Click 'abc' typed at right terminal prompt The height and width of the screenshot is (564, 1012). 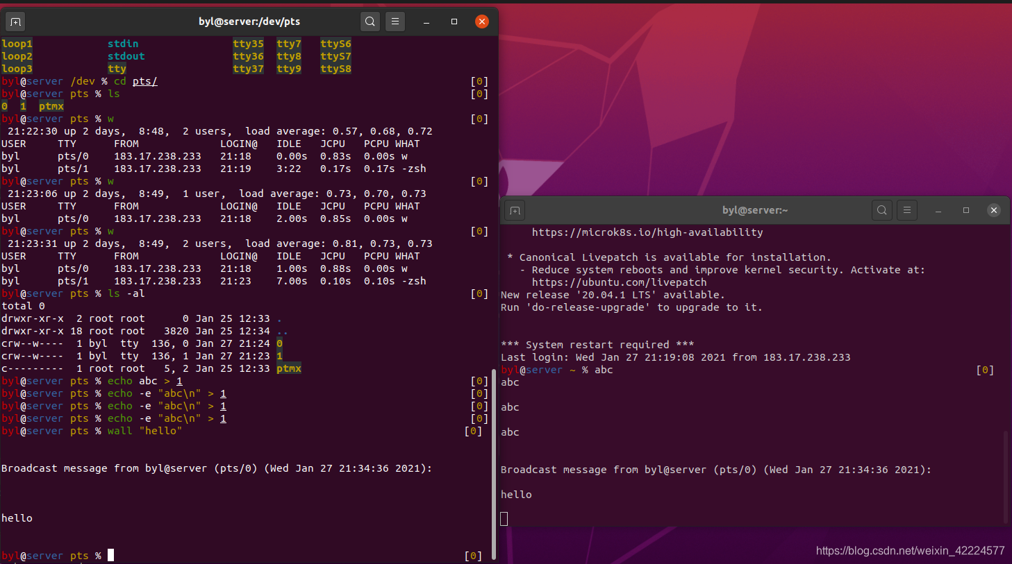click(604, 370)
